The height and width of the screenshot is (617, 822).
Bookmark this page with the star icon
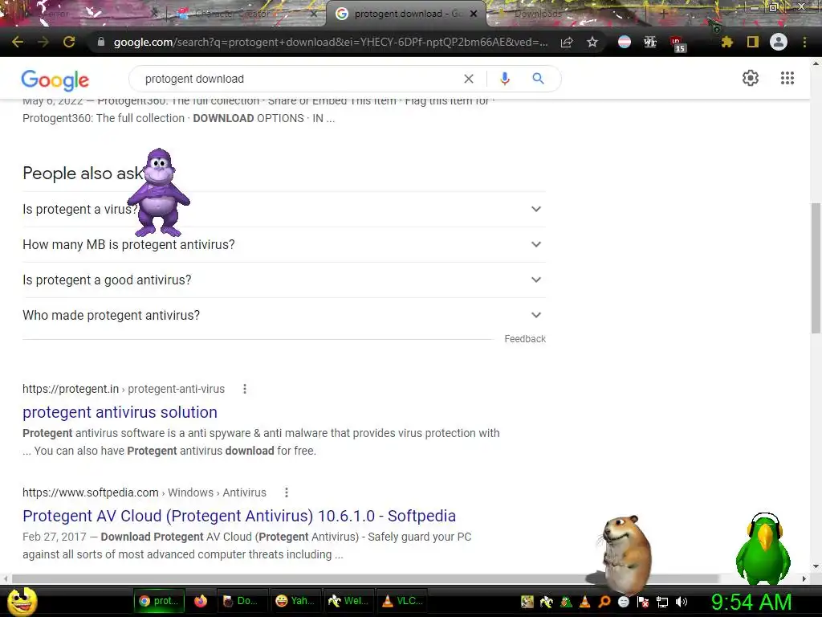[x=592, y=42]
